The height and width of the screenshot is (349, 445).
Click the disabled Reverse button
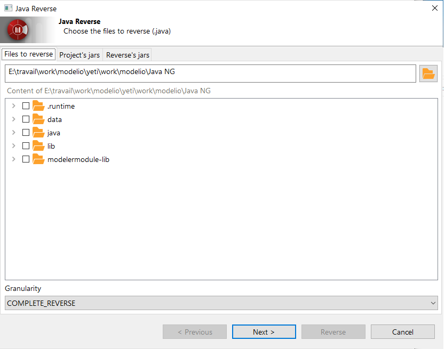(333, 332)
